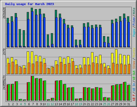
Task: Click green weekend day label '25'
Action: click(104, 104)
